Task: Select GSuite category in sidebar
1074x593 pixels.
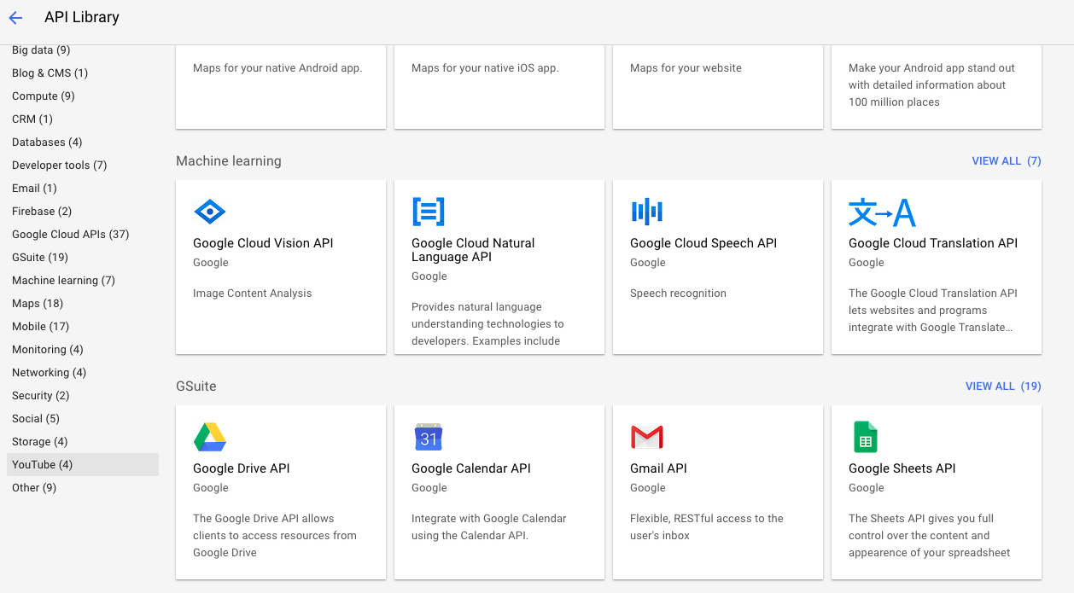Action: pyautogui.click(x=40, y=258)
